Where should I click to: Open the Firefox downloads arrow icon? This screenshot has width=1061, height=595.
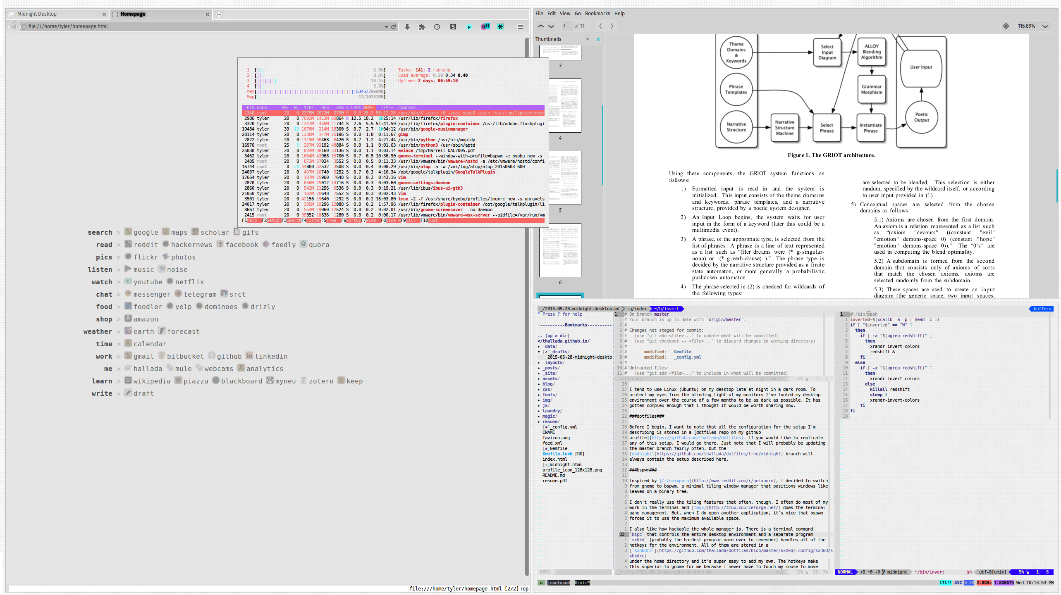[407, 26]
